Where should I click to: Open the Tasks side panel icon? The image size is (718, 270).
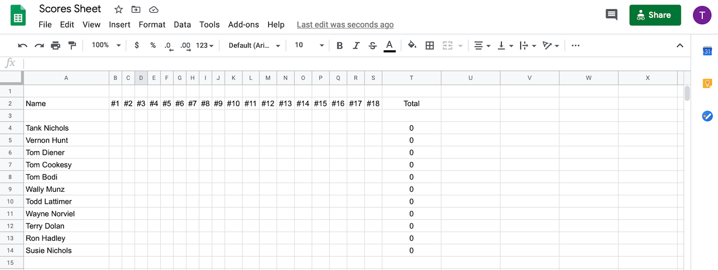pos(707,116)
